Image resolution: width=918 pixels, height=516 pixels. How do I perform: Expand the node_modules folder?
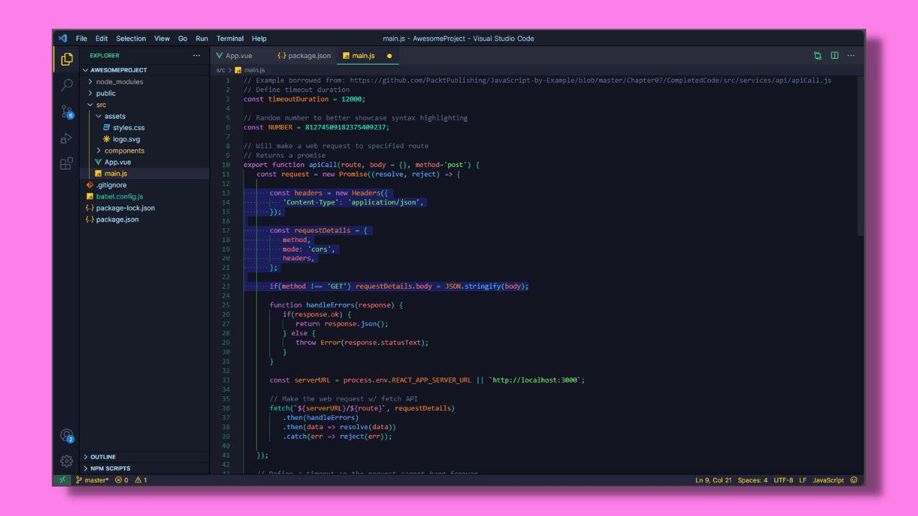119,82
